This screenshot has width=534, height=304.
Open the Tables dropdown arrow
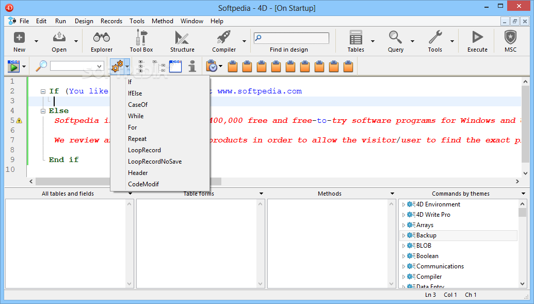pos(373,41)
